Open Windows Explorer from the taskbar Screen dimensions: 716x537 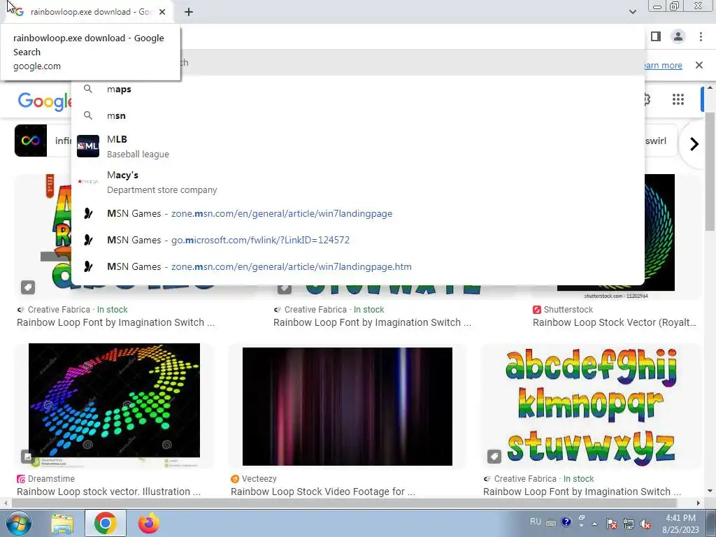(62, 523)
